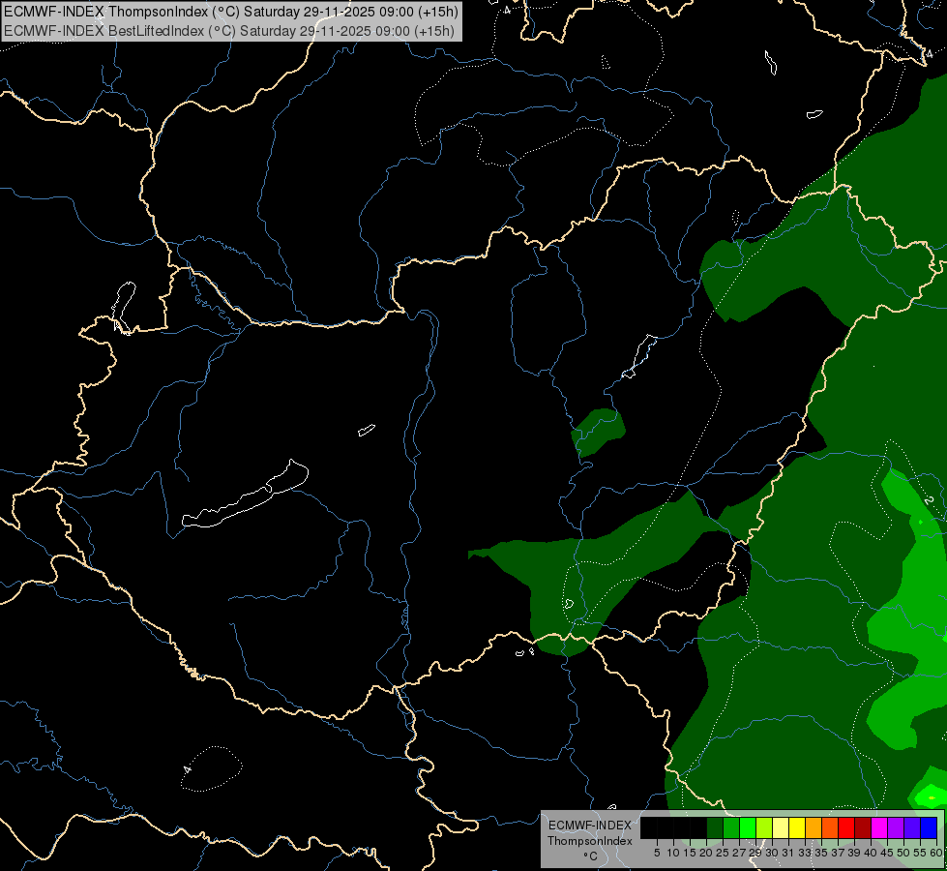Click the blue 55–60 legend swatch
This screenshot has height=871, width=947.
[929, 828]
